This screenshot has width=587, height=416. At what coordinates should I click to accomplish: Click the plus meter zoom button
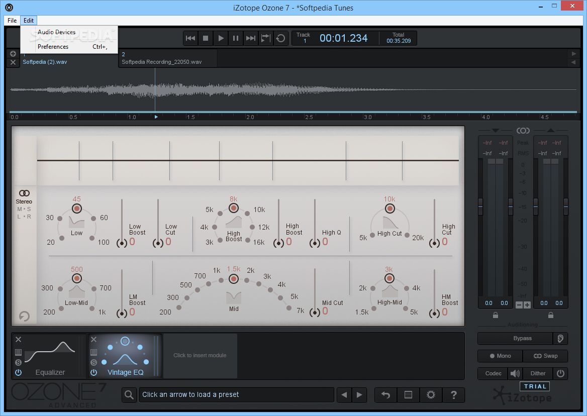(527, 305)
